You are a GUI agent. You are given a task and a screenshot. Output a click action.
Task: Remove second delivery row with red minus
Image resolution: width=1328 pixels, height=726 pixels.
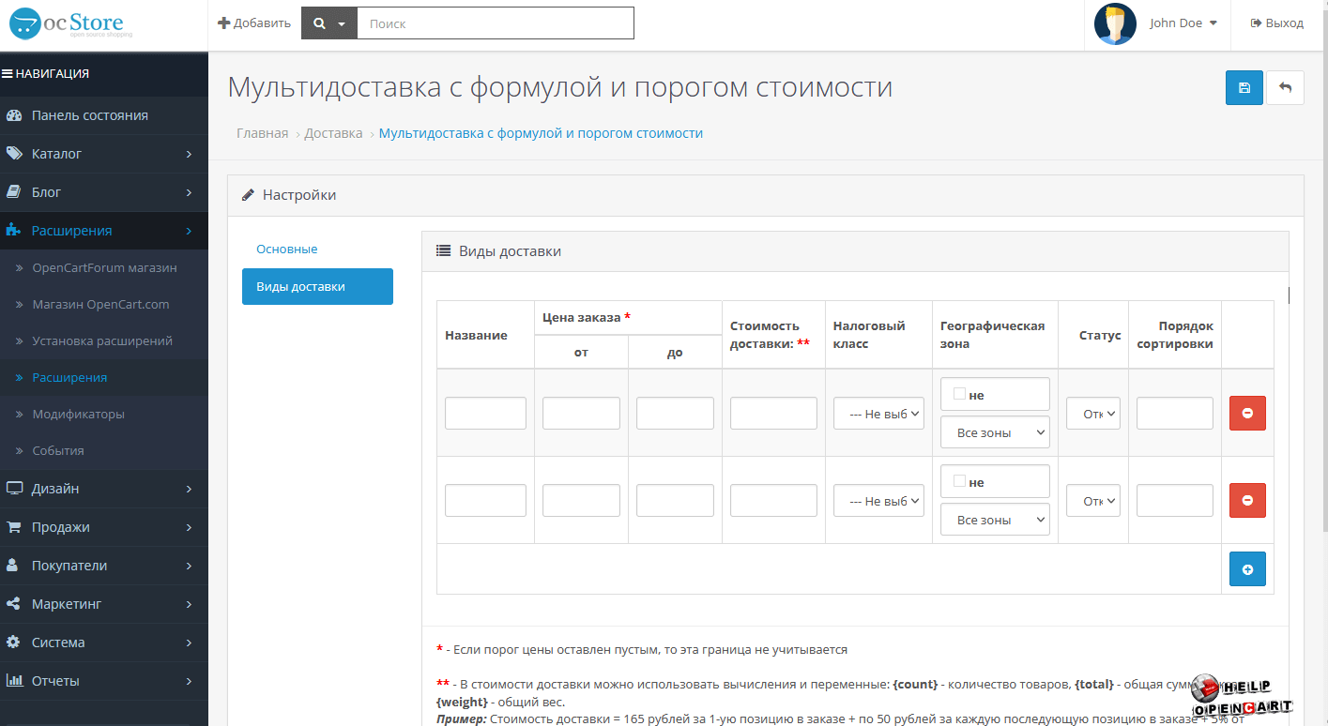point(1247,500)
